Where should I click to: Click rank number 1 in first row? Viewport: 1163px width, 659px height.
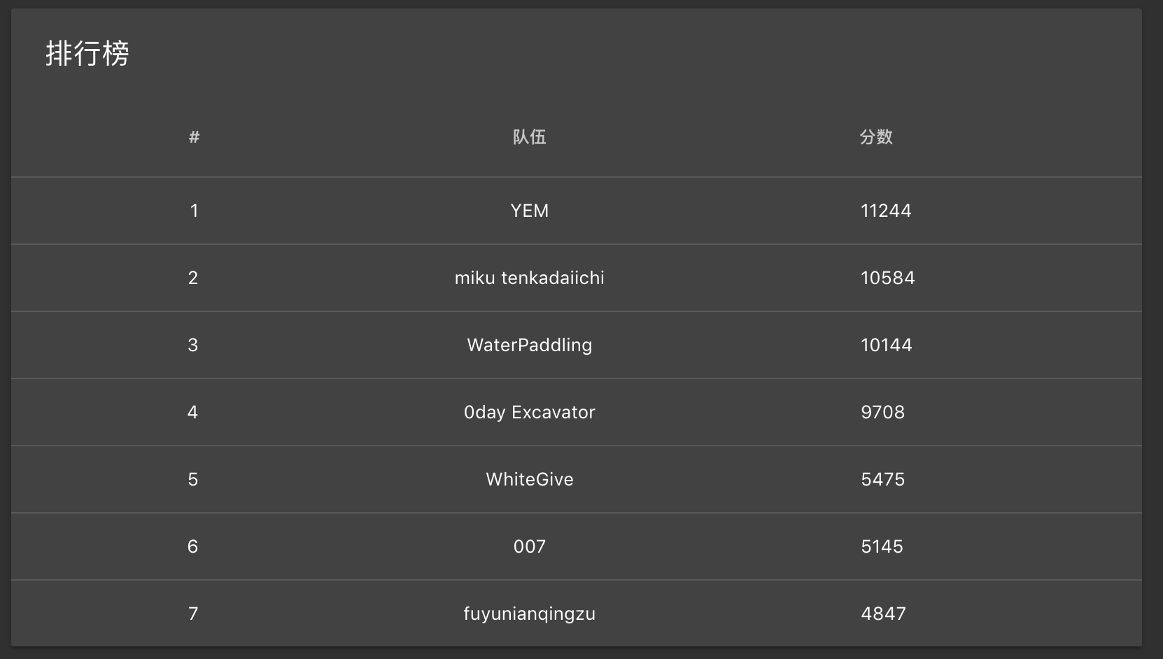(x=194, y=211)
